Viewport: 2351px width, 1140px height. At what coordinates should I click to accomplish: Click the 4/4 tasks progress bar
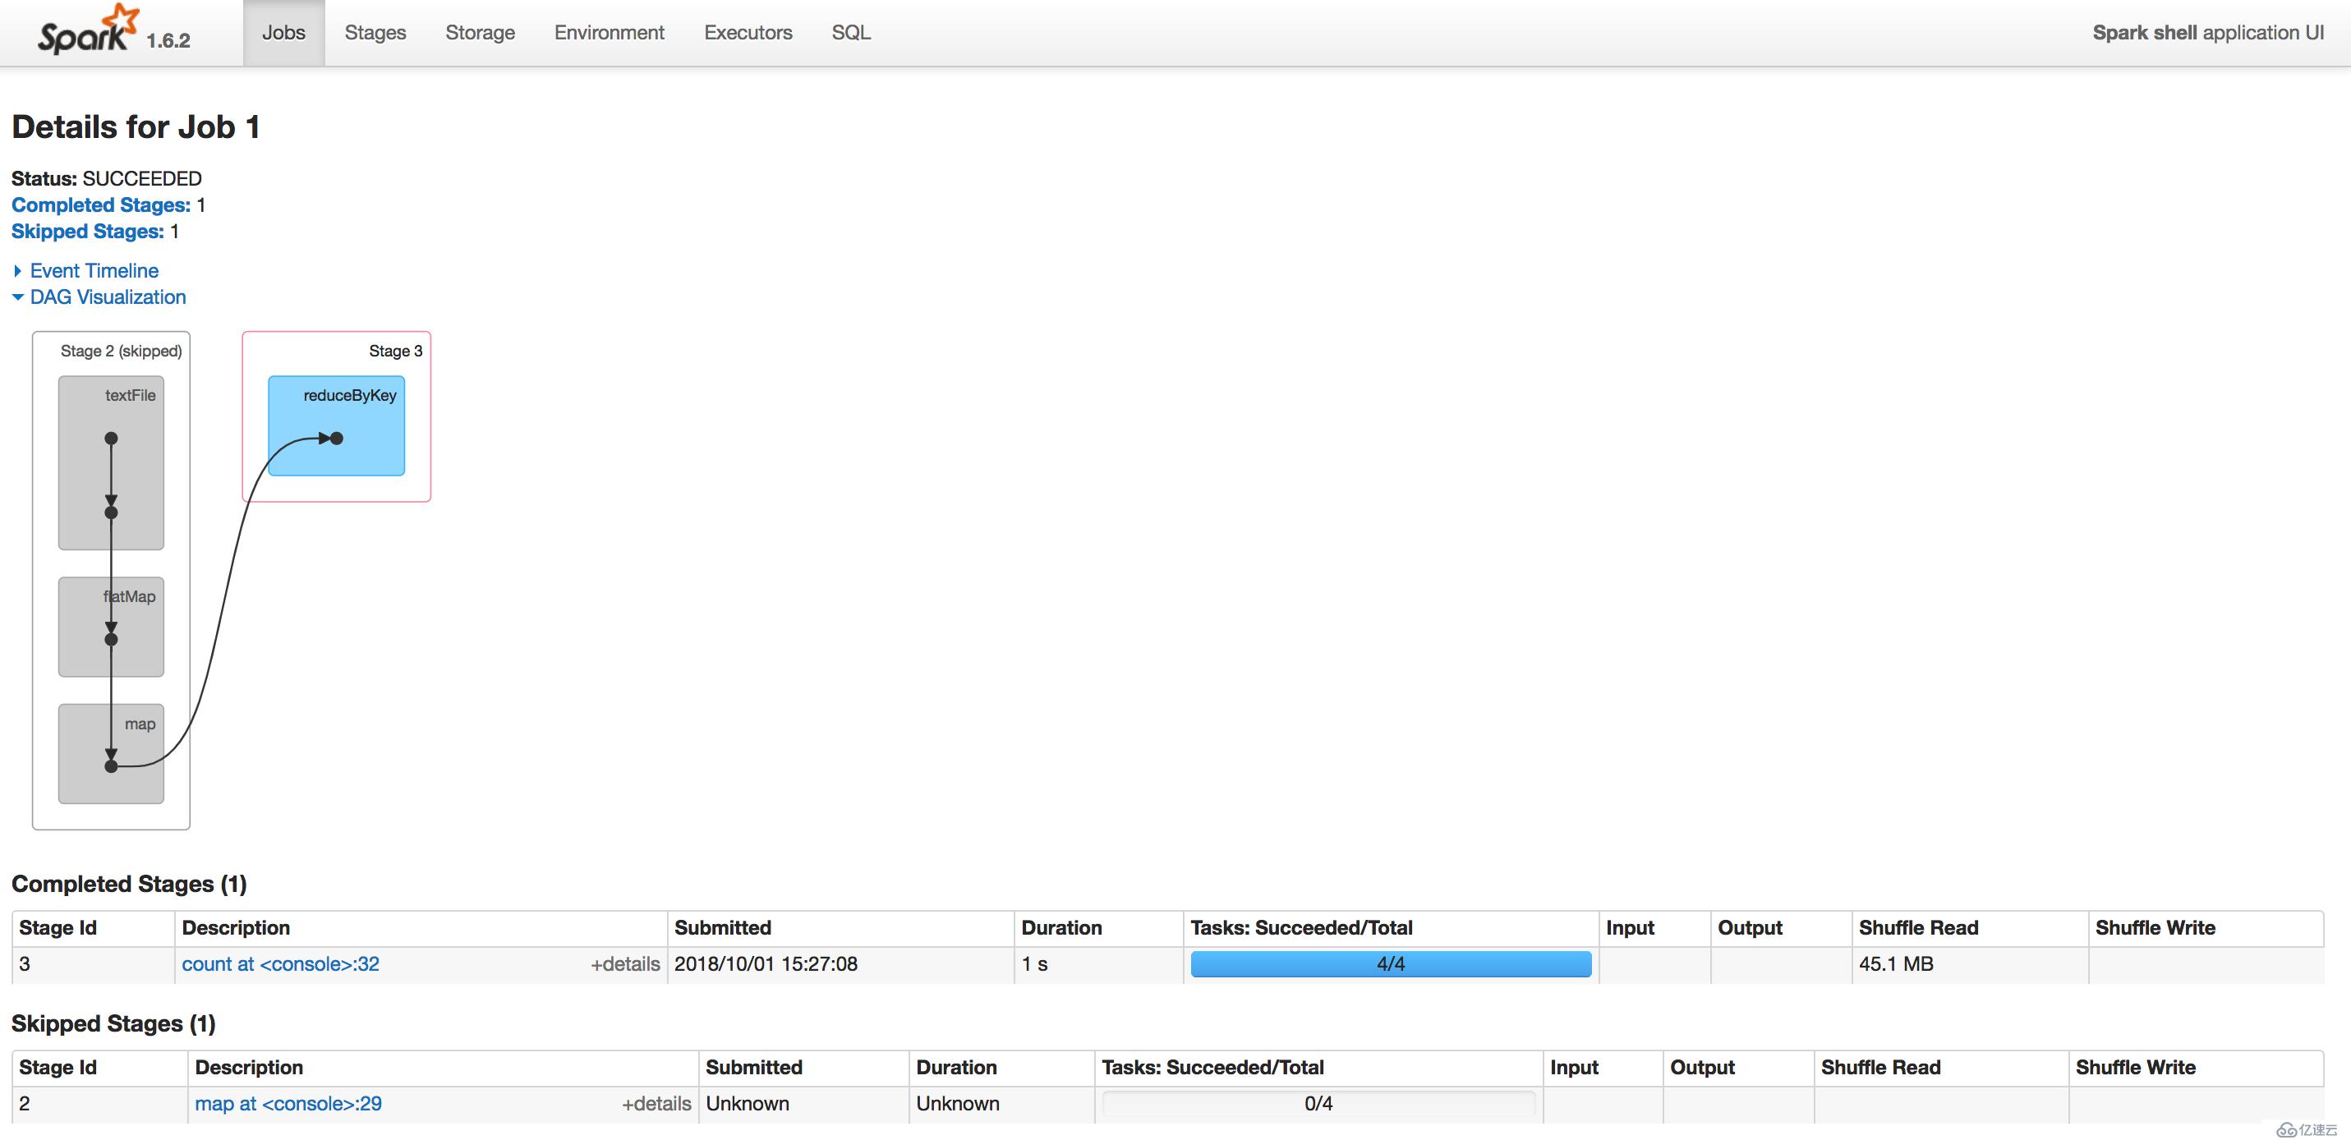(1390, 964)
